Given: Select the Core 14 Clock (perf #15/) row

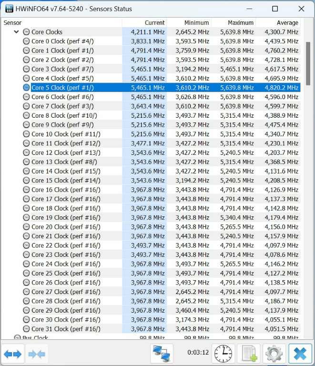Looking at the screenshot, I should [161, 171].
